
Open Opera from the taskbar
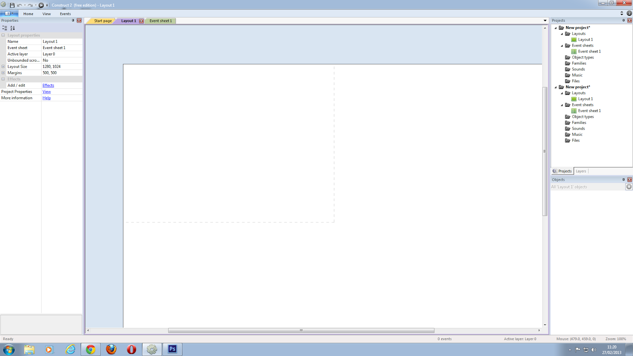click(131, 349)
